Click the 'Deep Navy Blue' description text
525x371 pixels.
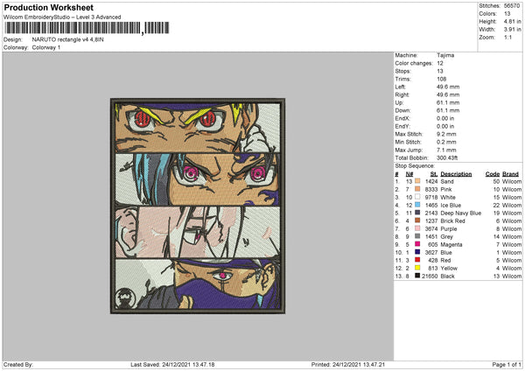coord(461,213)
